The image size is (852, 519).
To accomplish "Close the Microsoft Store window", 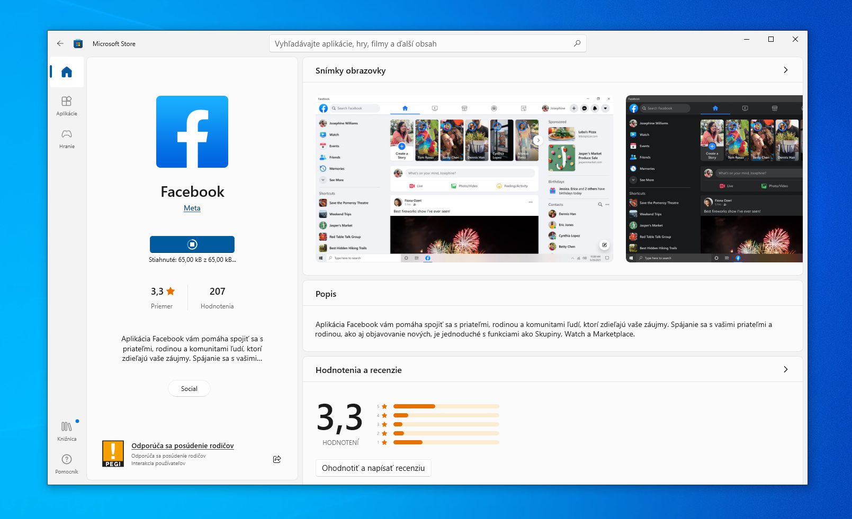I will coord(795,39).
